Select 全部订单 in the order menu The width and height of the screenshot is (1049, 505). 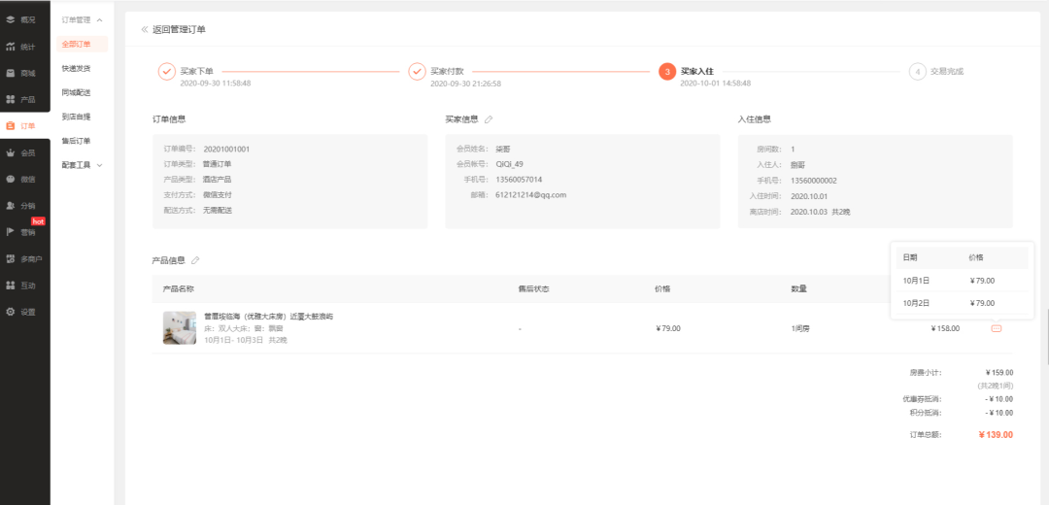(76, 44)
